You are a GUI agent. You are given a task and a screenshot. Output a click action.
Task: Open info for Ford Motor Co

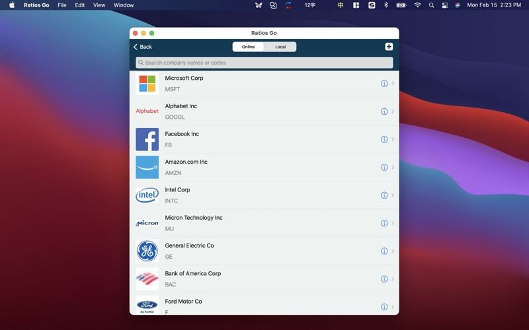(384, 307)
